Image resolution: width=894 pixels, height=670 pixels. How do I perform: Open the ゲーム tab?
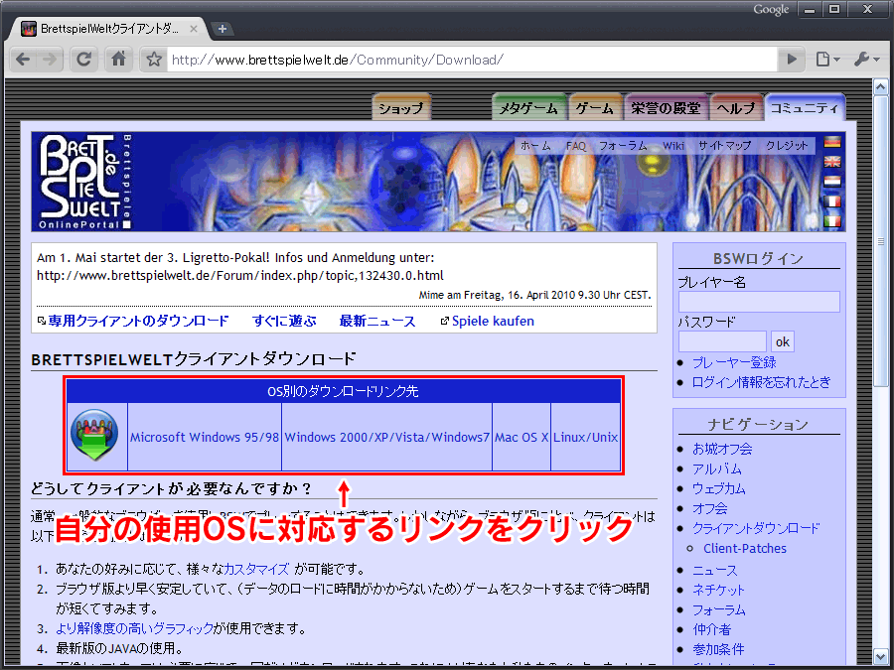[x=595, y=107]
